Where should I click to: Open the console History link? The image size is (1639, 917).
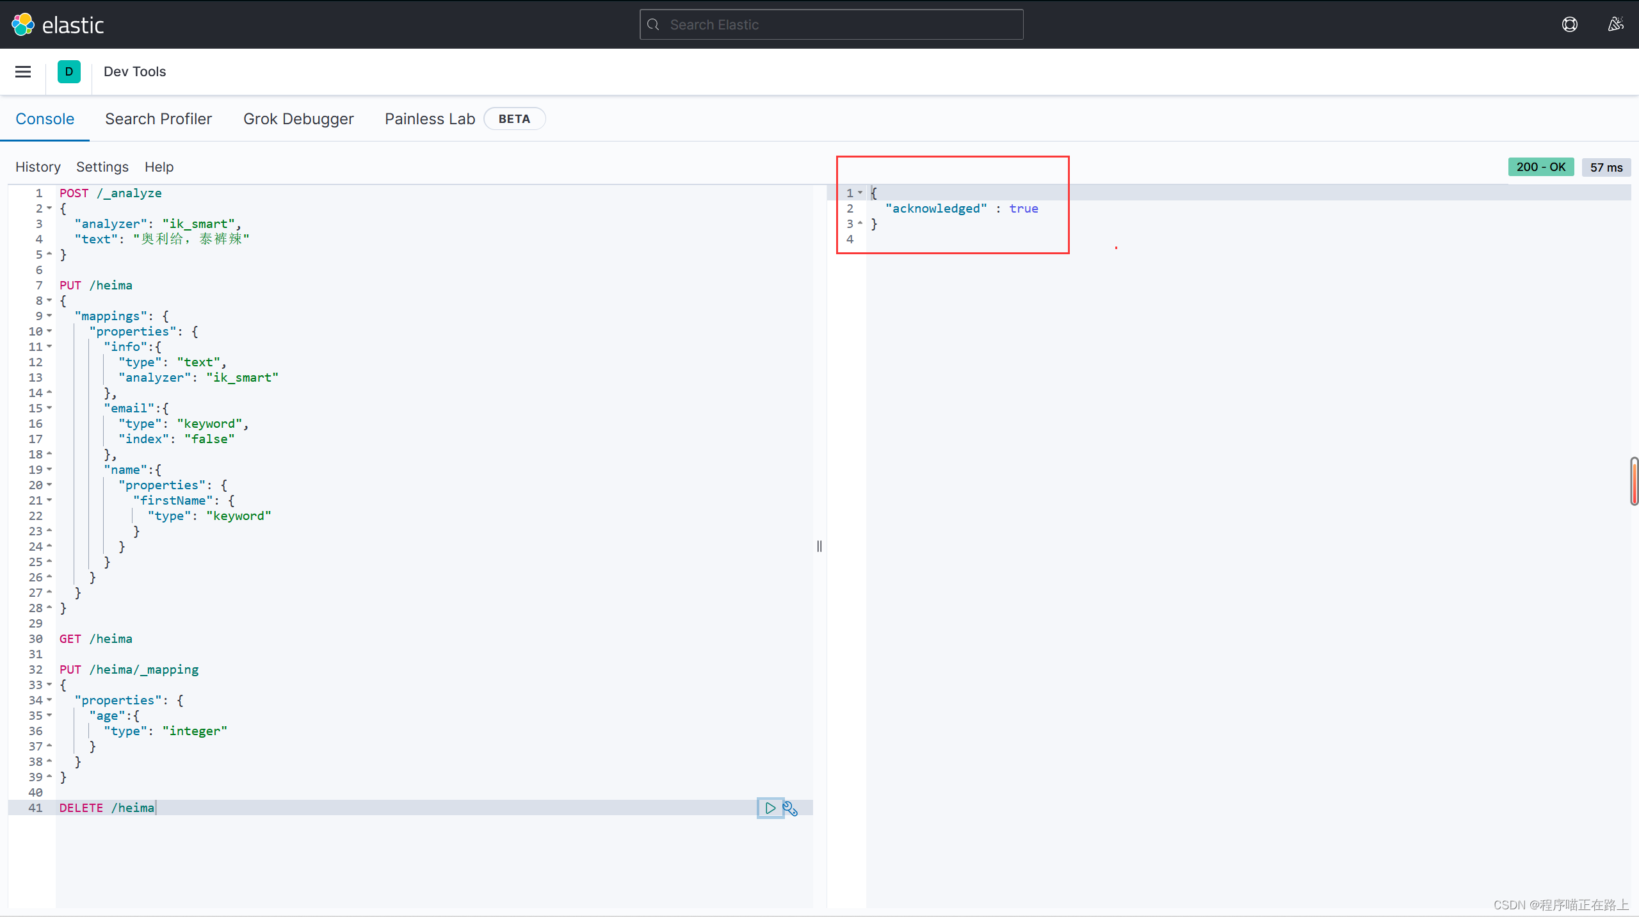38,167
